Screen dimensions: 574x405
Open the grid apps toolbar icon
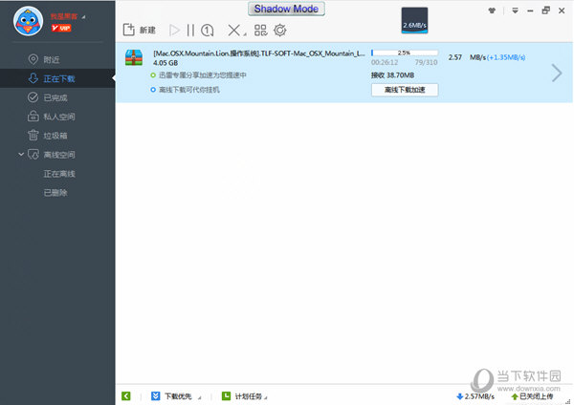pyautogui.click(x=260, y=31)
